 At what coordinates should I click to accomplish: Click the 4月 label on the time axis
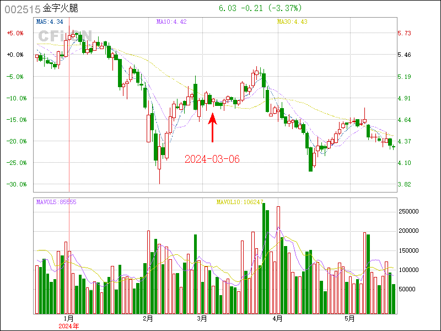point(278,319)
